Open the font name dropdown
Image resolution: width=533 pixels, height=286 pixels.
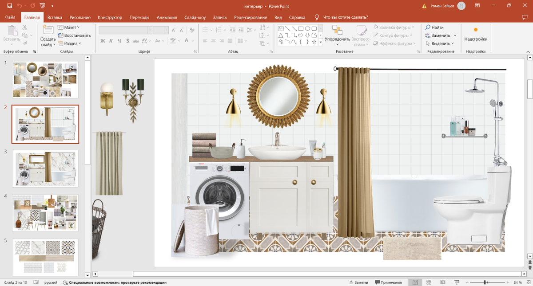[x=150, y=31]
